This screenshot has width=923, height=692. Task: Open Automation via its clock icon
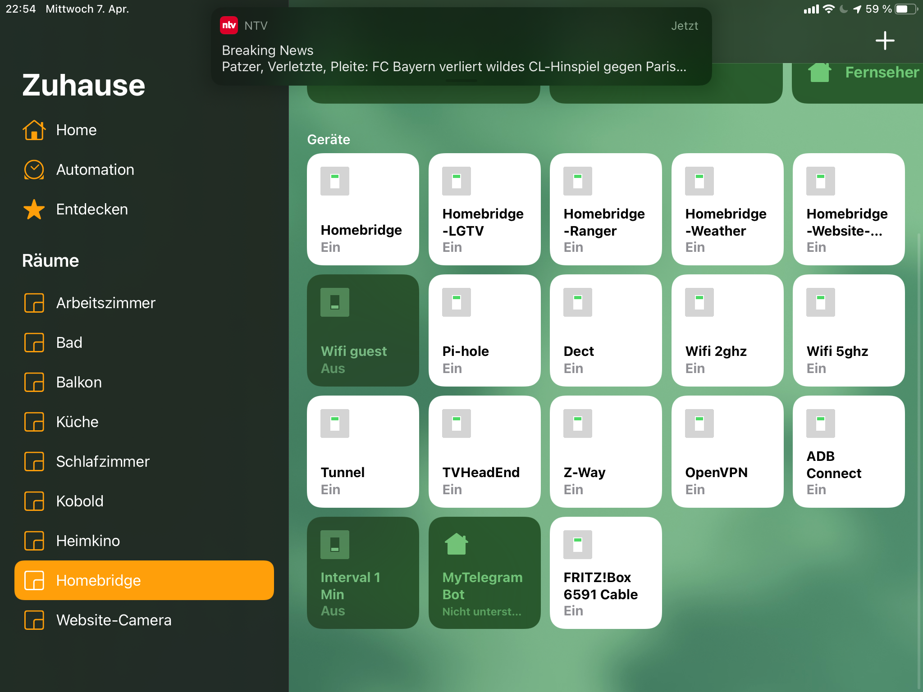point(34,170)
